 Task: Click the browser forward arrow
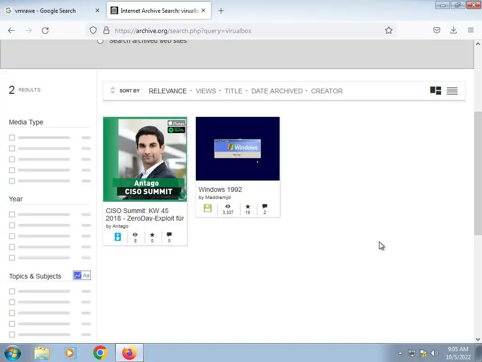click(28, 31)
